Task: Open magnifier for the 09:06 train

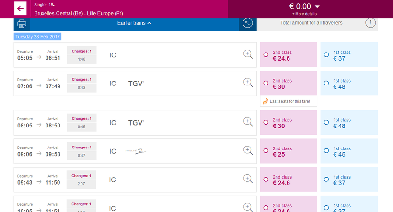Action: point(248,150)
